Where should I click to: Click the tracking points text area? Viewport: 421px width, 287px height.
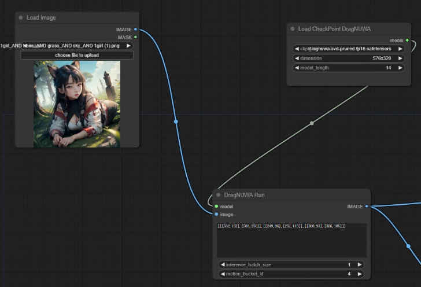[292, 240]
